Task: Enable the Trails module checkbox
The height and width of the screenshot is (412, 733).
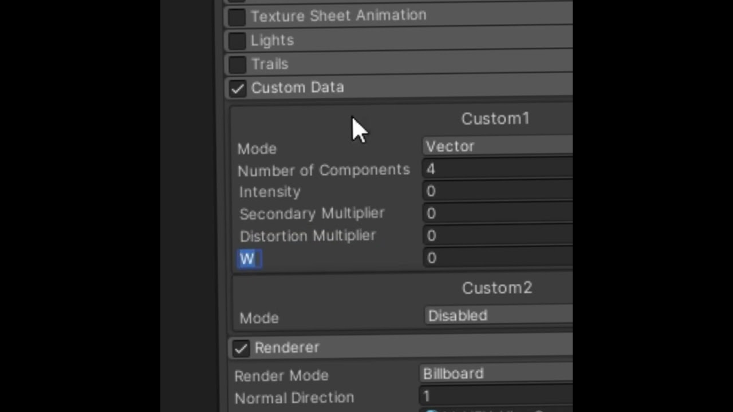Action: point(237,65)
